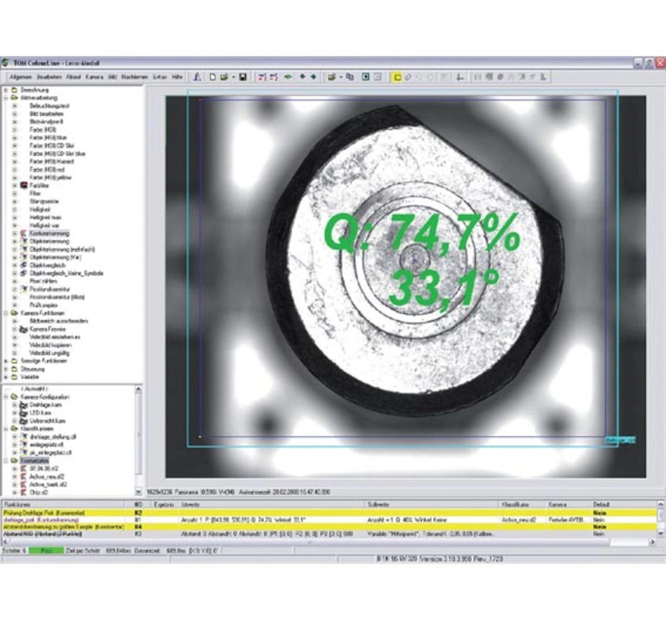Viewport: 666px width, 619px height.
Task: Collapse the Bildverarbeitung tree folder
Action: tap(6, 98)
